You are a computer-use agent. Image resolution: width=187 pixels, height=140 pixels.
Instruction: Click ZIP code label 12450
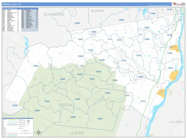[73, 117]
